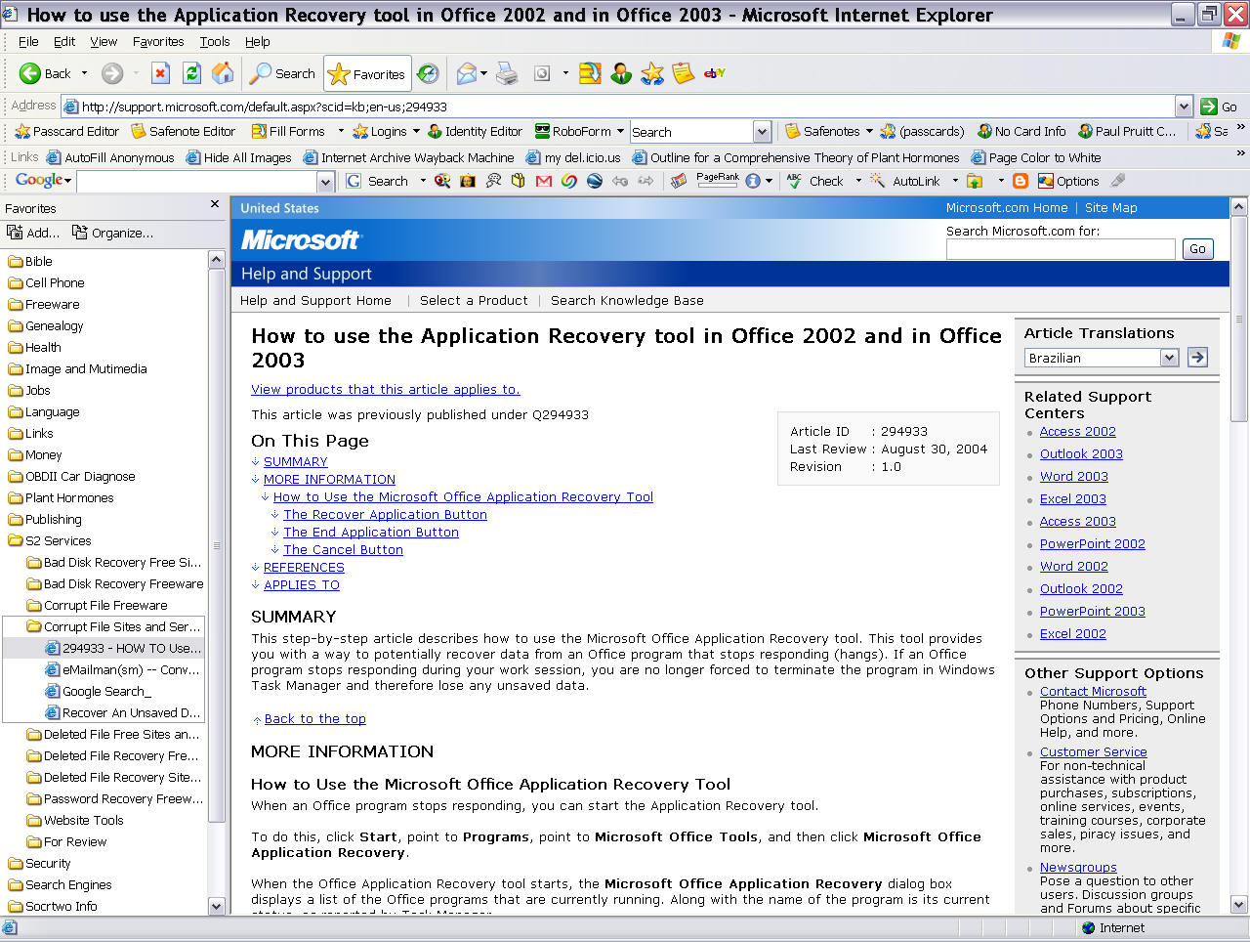Image resolution: width=1250 pixels, height=942 pixels.
Task: Click the Blogger icon on the Google toolbar
Action: tap(1021, 181)
